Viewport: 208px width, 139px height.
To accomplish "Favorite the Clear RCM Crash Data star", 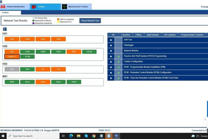I will [x=111, y=78].
